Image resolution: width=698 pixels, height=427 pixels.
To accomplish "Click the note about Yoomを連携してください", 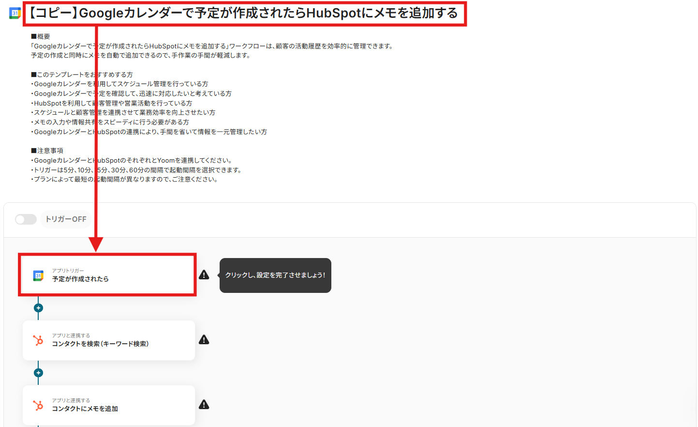I will (x=132, y=160).
